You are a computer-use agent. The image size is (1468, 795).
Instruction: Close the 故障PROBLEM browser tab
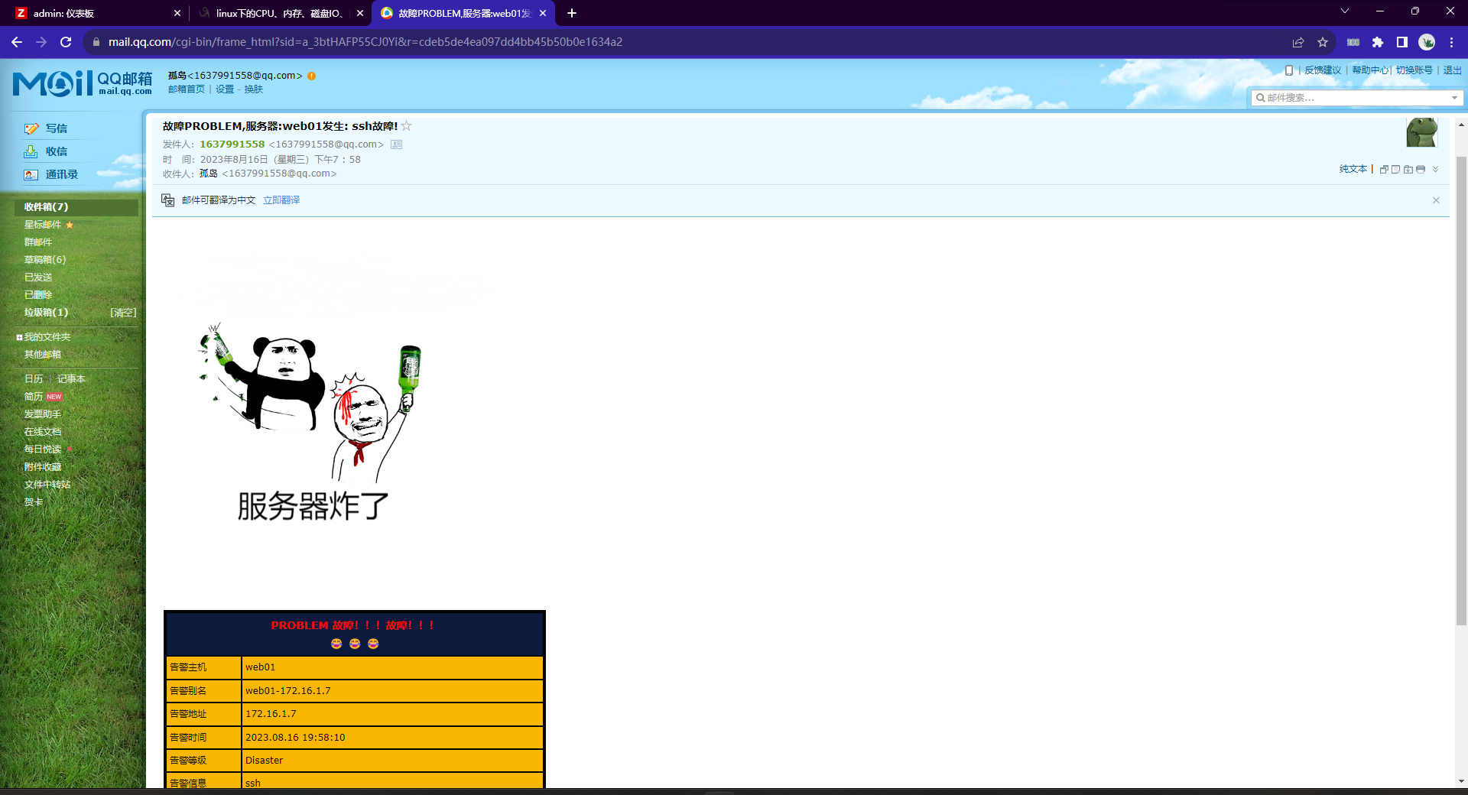click(543, 13)
